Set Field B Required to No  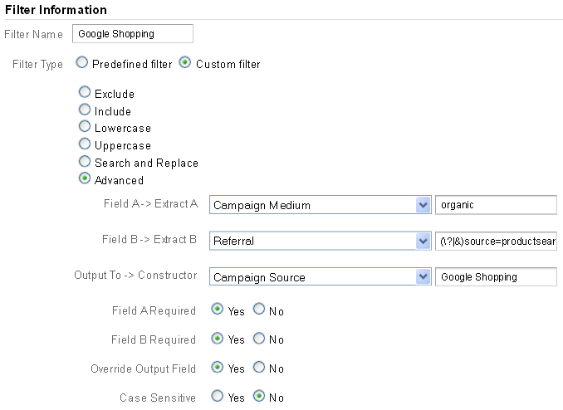tap(258, 339)
